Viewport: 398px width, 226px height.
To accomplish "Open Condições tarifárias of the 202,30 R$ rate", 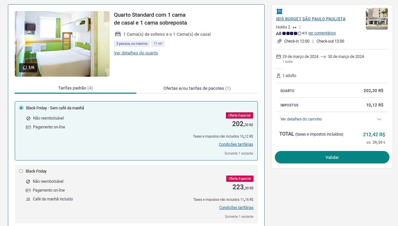I will [x=236, y=144].
